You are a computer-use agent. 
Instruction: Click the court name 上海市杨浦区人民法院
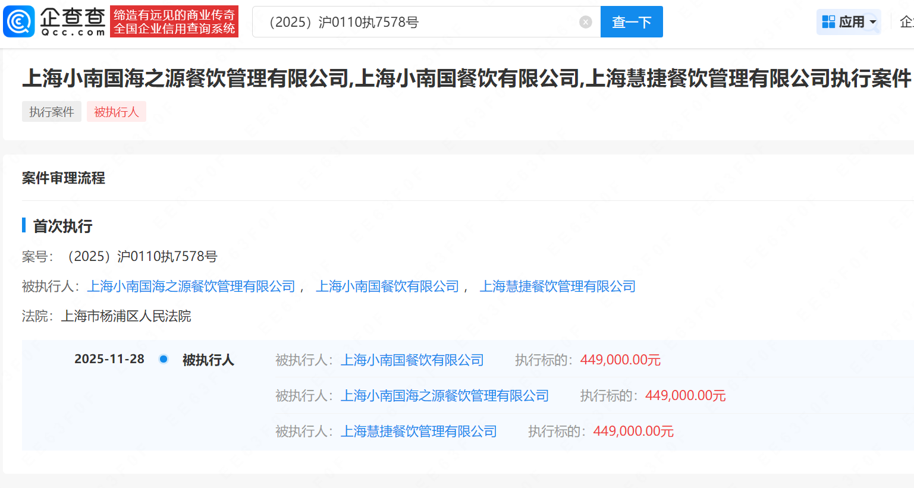[126, 316]
